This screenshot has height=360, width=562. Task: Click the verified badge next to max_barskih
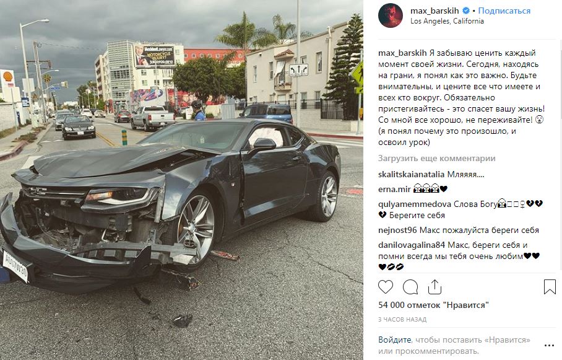[x=466, y=11]
